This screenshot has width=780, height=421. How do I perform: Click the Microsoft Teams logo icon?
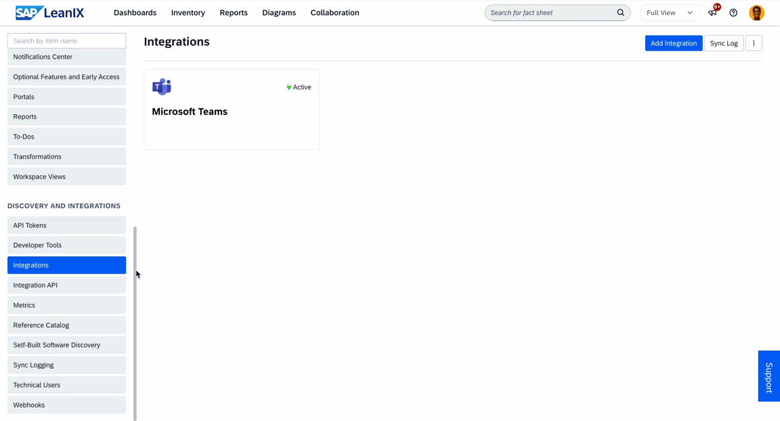pyautogui.click(x=162, y=87)
